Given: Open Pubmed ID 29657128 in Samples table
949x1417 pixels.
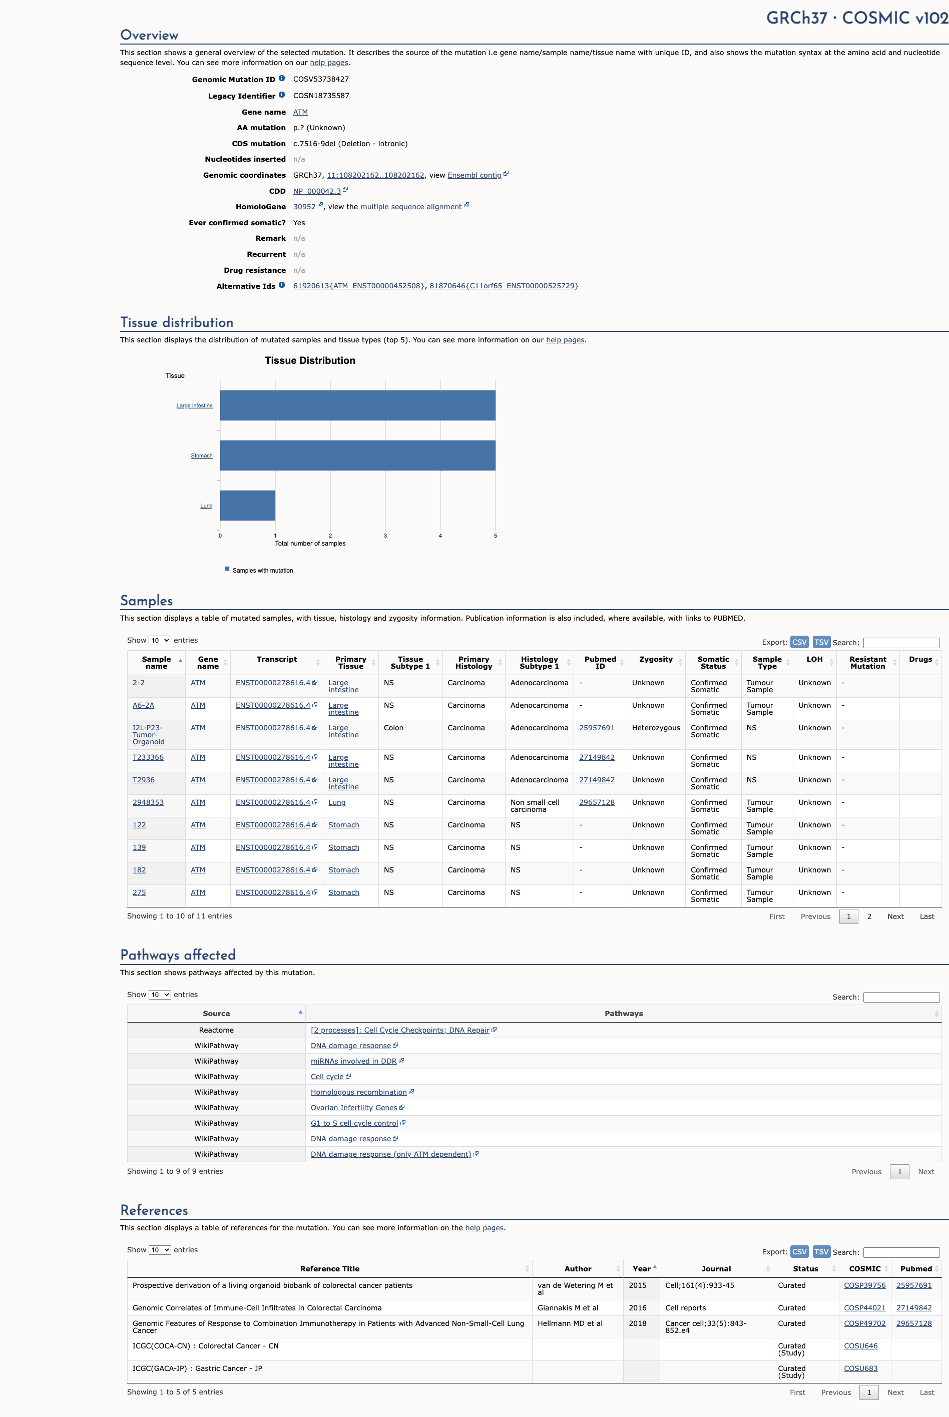Looking at the screenshot, I should pos(597,802).
